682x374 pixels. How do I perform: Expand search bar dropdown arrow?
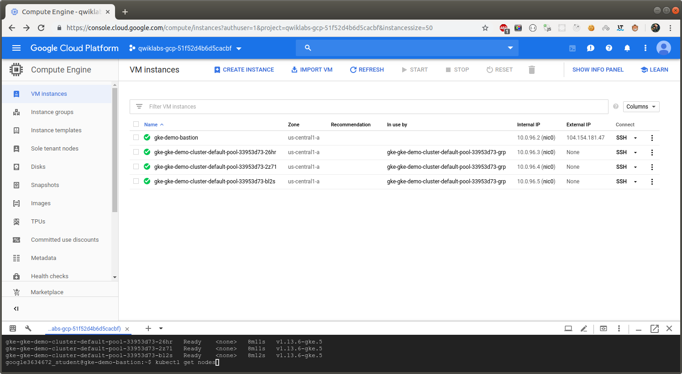click(510, 48)
